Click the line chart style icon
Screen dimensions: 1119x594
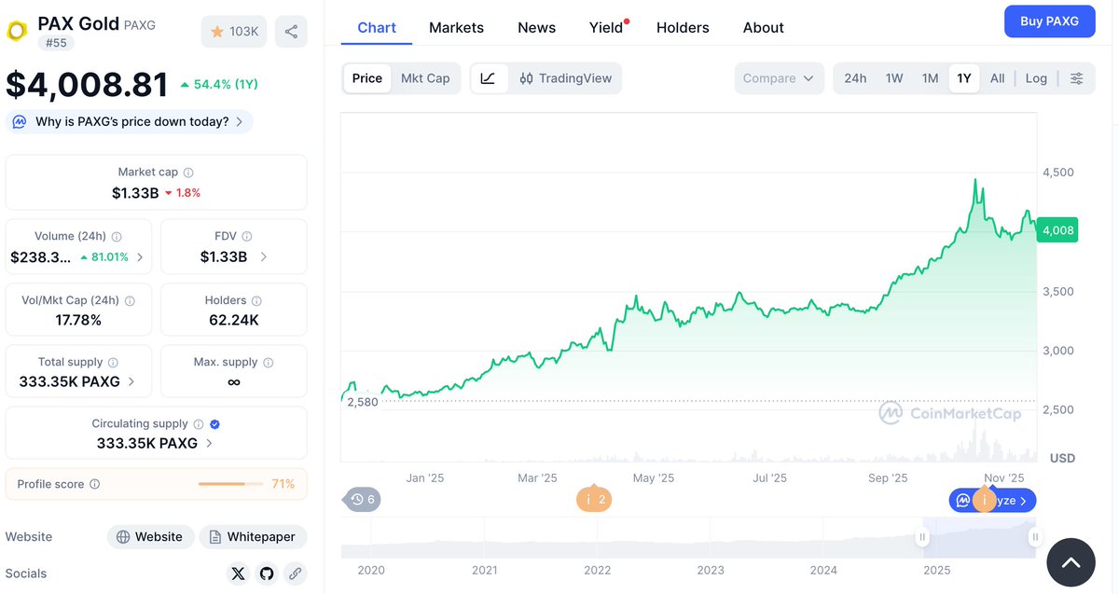coord(489,78)
